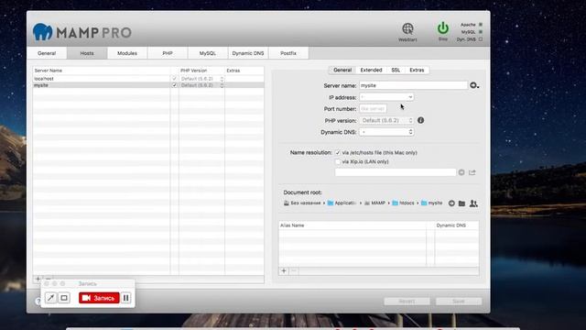Click Server name input field
The width and height of the screenshot is (586, 330).
coord(413,85)
